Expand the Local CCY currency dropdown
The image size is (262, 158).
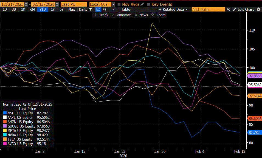[x=113, y=4]
